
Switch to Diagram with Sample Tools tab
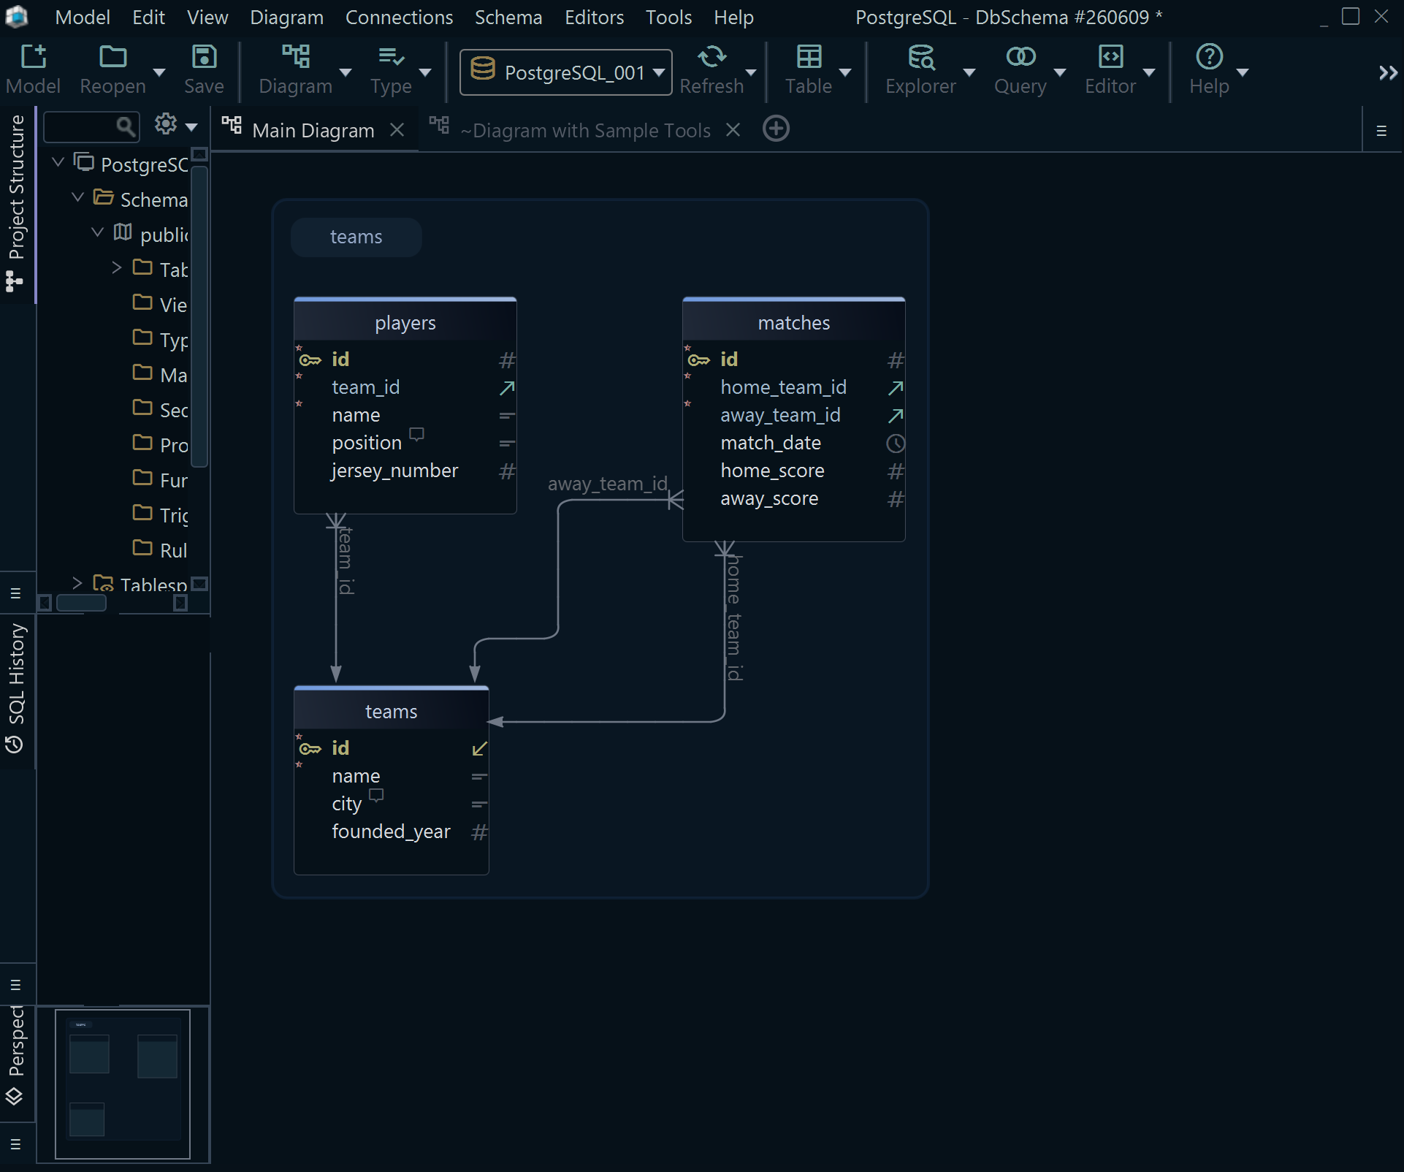point(586,131)
